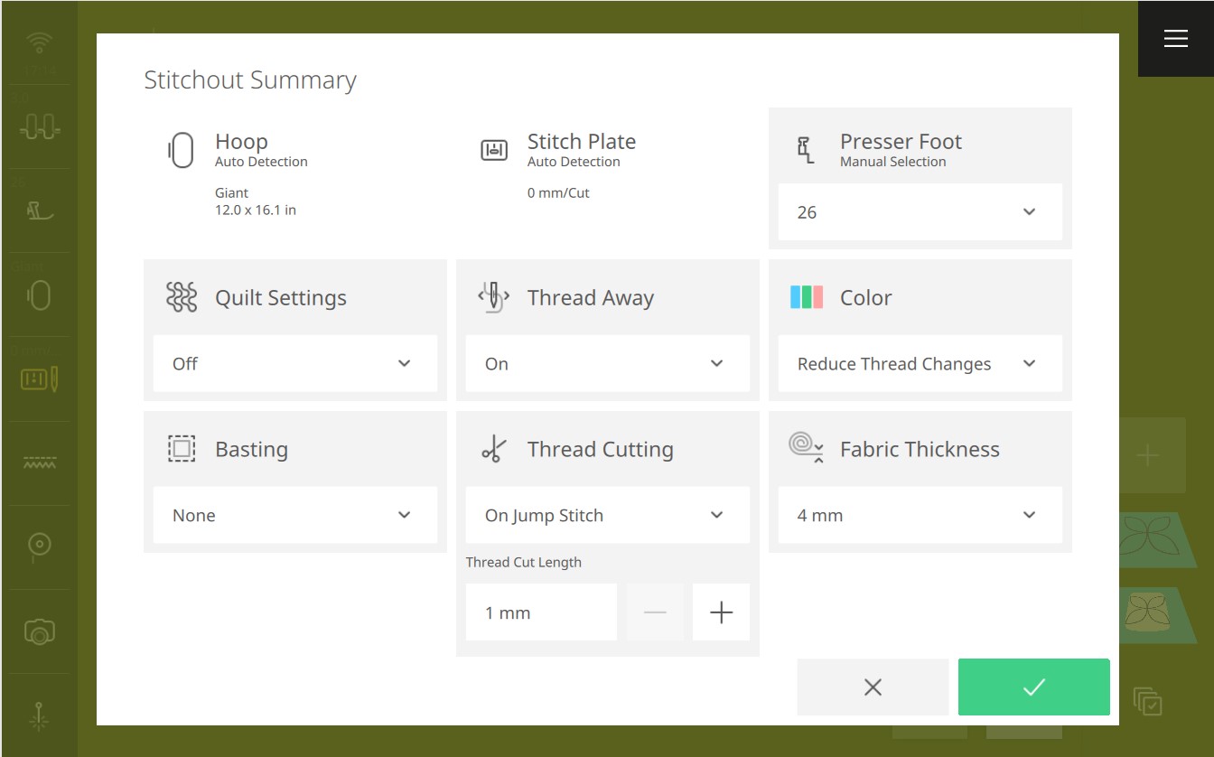Screen dimensions: 1214x757
Task: Click the Fabric Thickness icon
Action: (x=806, y=447)
